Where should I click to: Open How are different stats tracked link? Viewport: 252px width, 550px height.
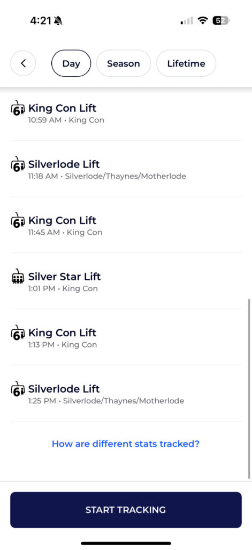pyautogui.click(x=126, y=444)
